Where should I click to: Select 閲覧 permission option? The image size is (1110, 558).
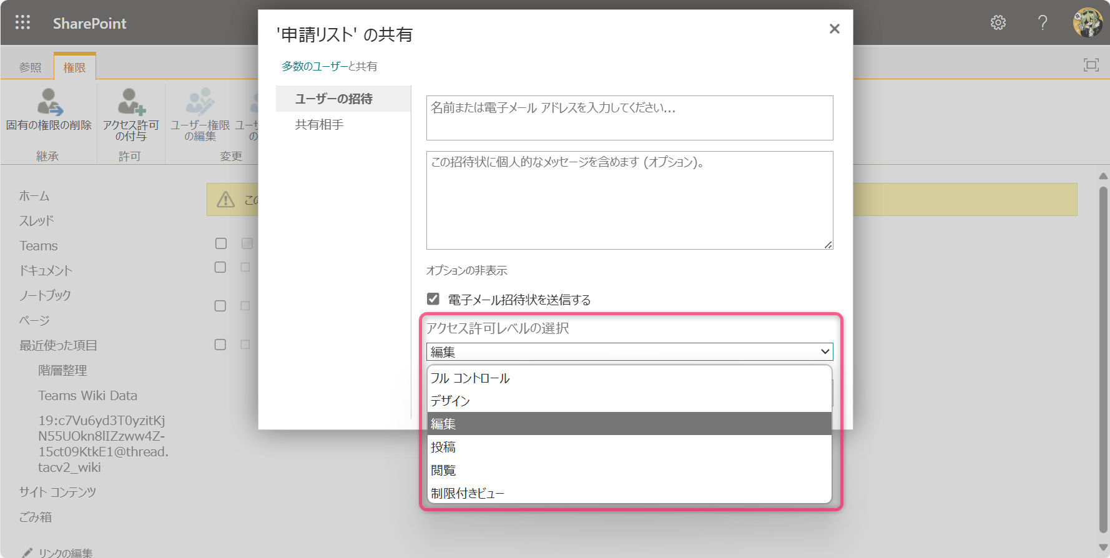click(629, 470)
